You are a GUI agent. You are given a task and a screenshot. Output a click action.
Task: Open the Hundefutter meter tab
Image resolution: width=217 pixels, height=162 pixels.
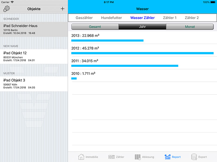(111, 18)
